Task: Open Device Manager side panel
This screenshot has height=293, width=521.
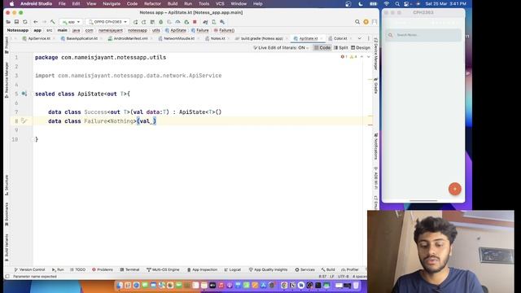Action: coord(376,55)
